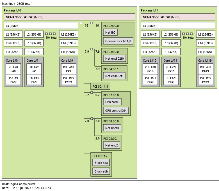This screenshot has height=191, width=219.
Task: Click the PCI 00:11.4 box
Action: [x=100, y=86]
